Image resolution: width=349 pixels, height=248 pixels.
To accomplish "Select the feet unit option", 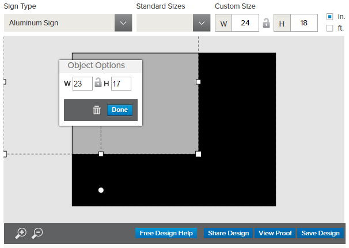I will coord(329,28).
